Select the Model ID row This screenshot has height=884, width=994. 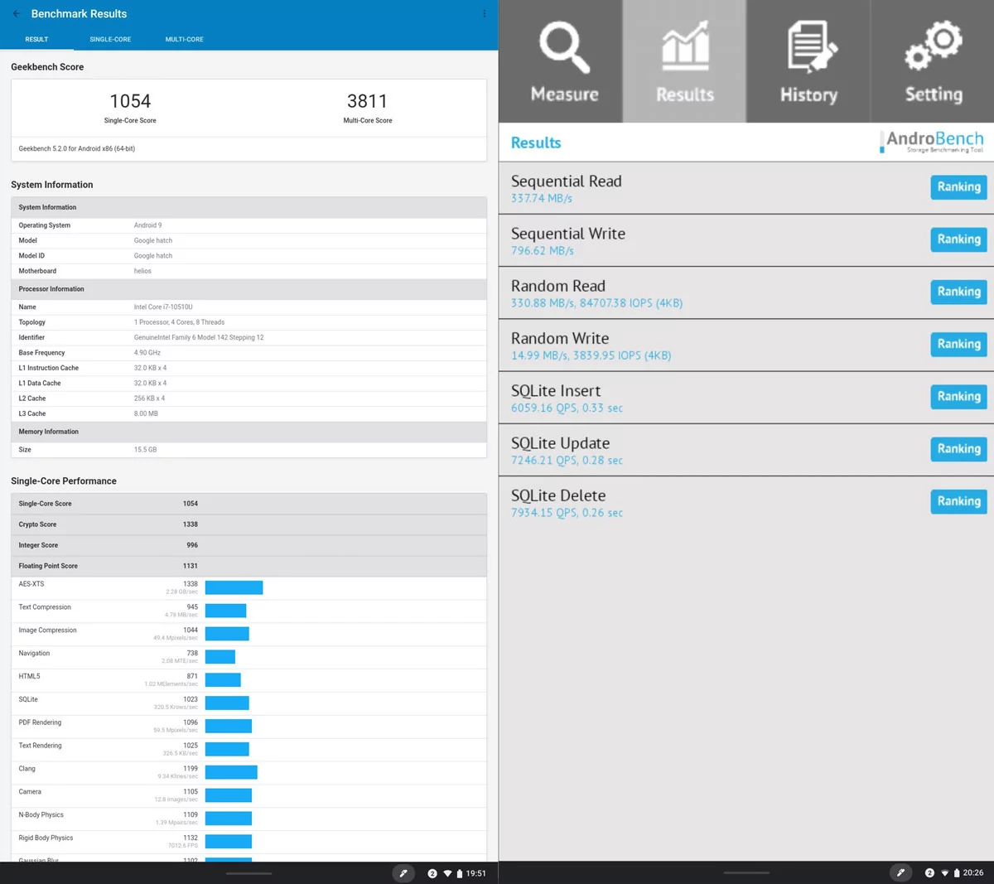click(248, 256)
